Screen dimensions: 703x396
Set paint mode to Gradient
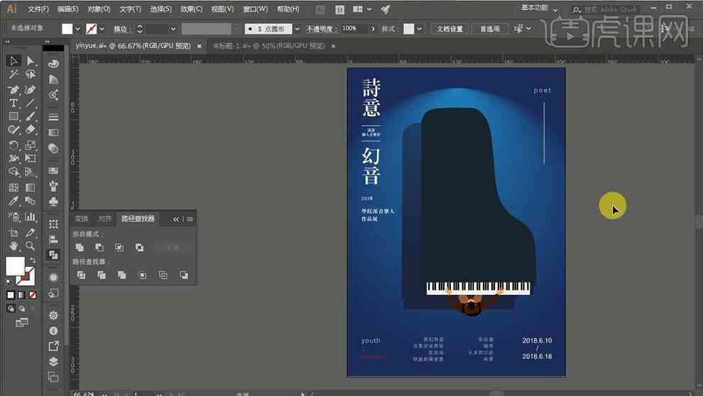coord(21,295)
